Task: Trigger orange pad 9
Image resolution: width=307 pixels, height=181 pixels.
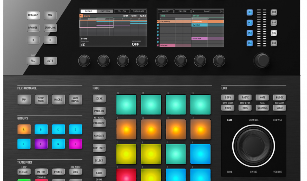Action: point(126,129)
